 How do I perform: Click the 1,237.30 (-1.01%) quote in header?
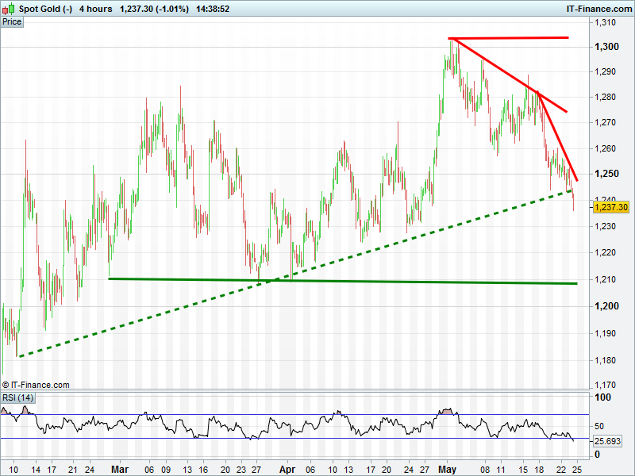pyautogui.click(x=154, y=9)
